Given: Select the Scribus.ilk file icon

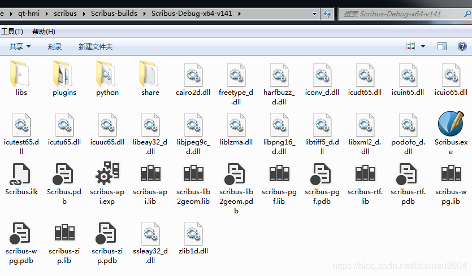Looking at the screenshot, I should 21,174.
